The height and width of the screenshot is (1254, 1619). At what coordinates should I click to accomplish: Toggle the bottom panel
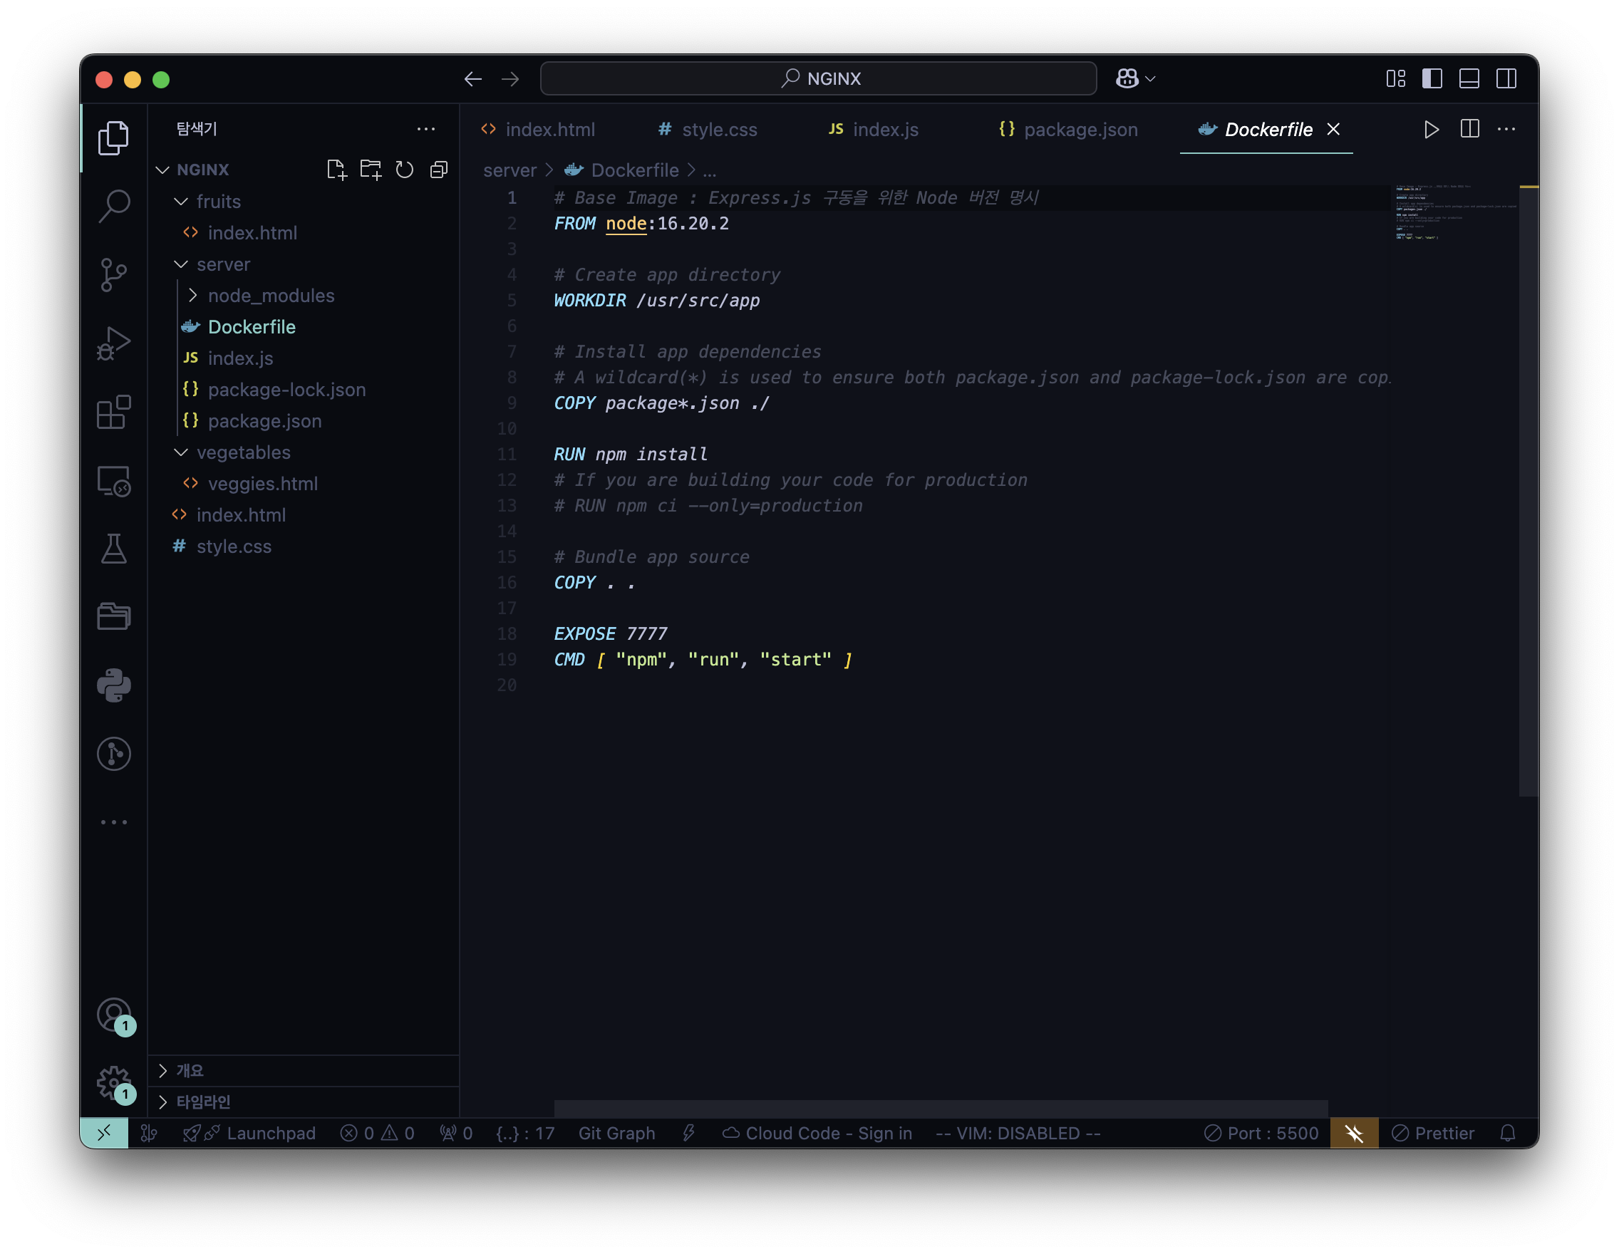click(x=1469, y=78)
